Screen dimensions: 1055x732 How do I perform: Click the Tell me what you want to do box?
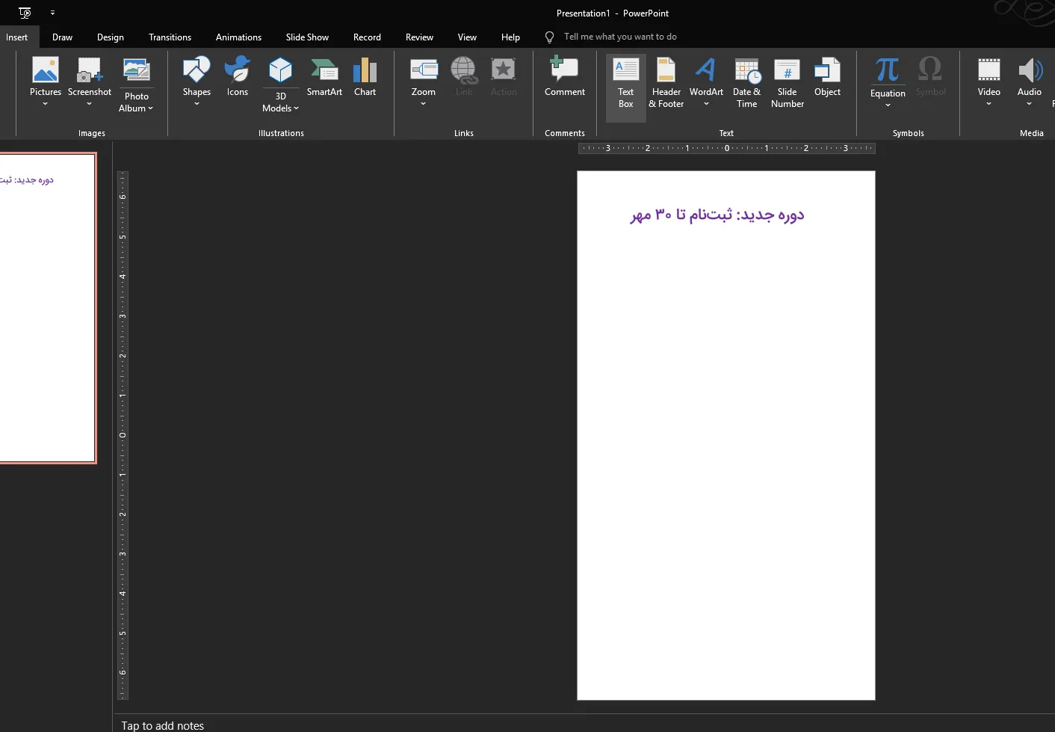(x=620, y=37)
